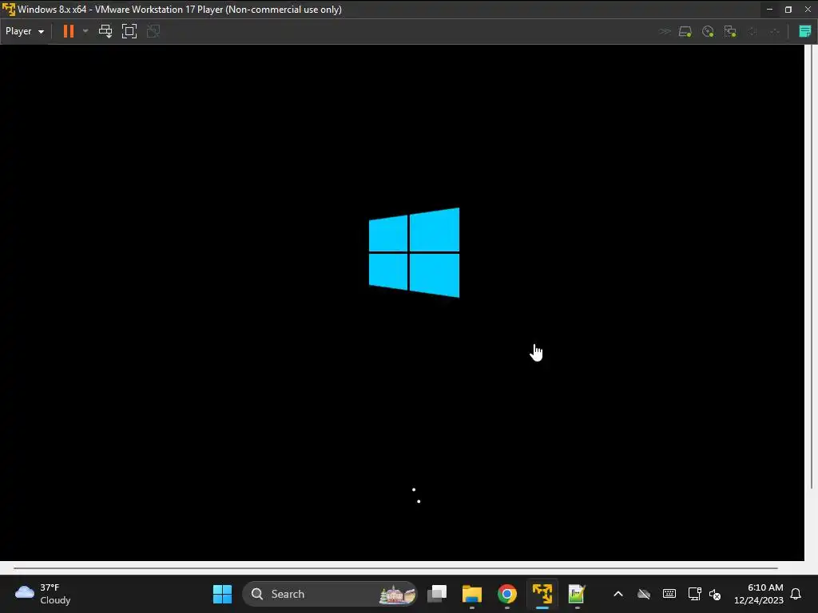Click the OneDrive cloud tray icon
This screenshot has height=613, width=818.
(644, 594)
